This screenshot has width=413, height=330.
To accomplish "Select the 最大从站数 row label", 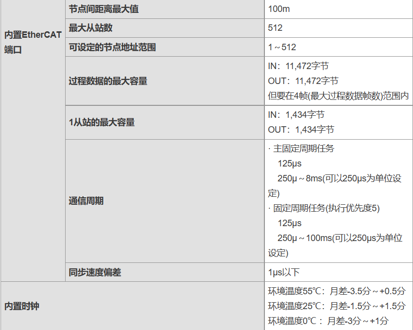I will click(x=90, y=28).
